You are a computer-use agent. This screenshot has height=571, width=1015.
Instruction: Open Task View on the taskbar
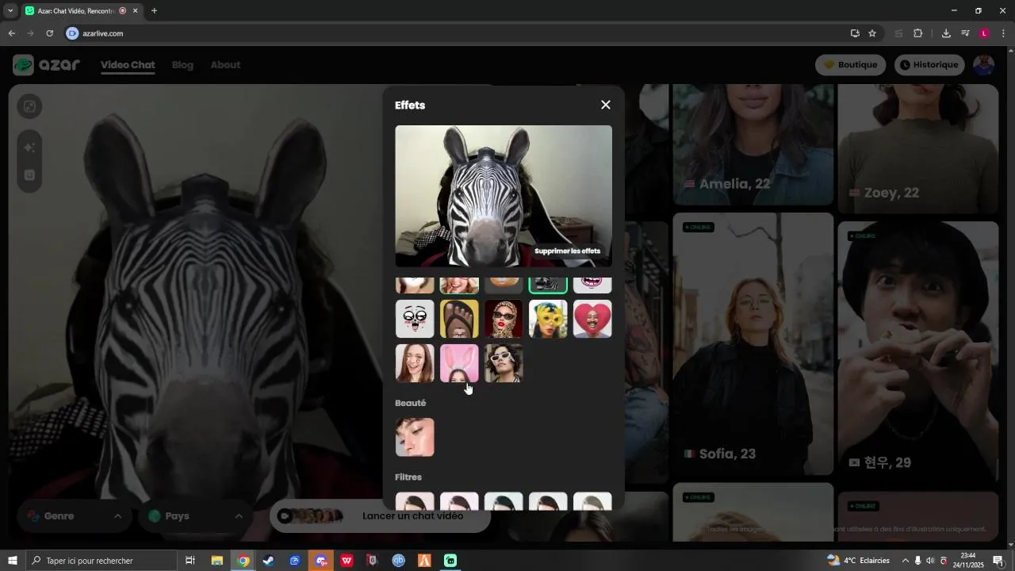point(190,561)
